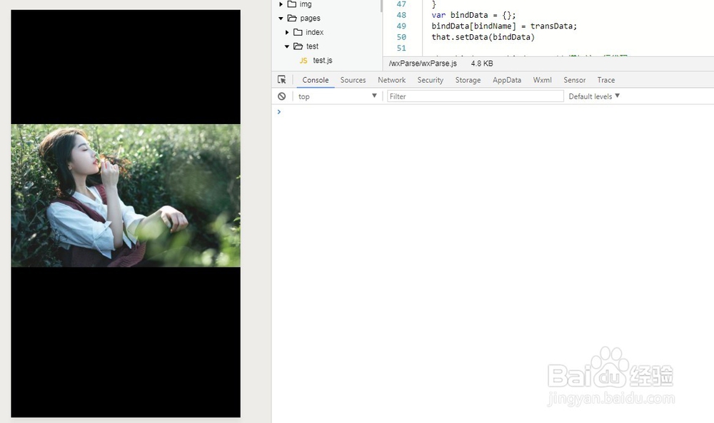Switch to the Storage tab
This screenshot has height=423, width=714.
468,80
